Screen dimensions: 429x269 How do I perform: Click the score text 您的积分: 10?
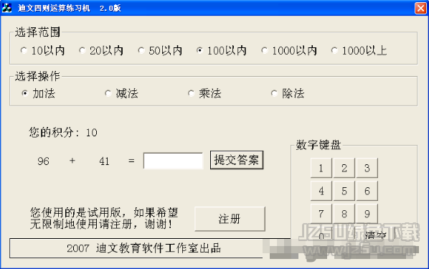63,133
